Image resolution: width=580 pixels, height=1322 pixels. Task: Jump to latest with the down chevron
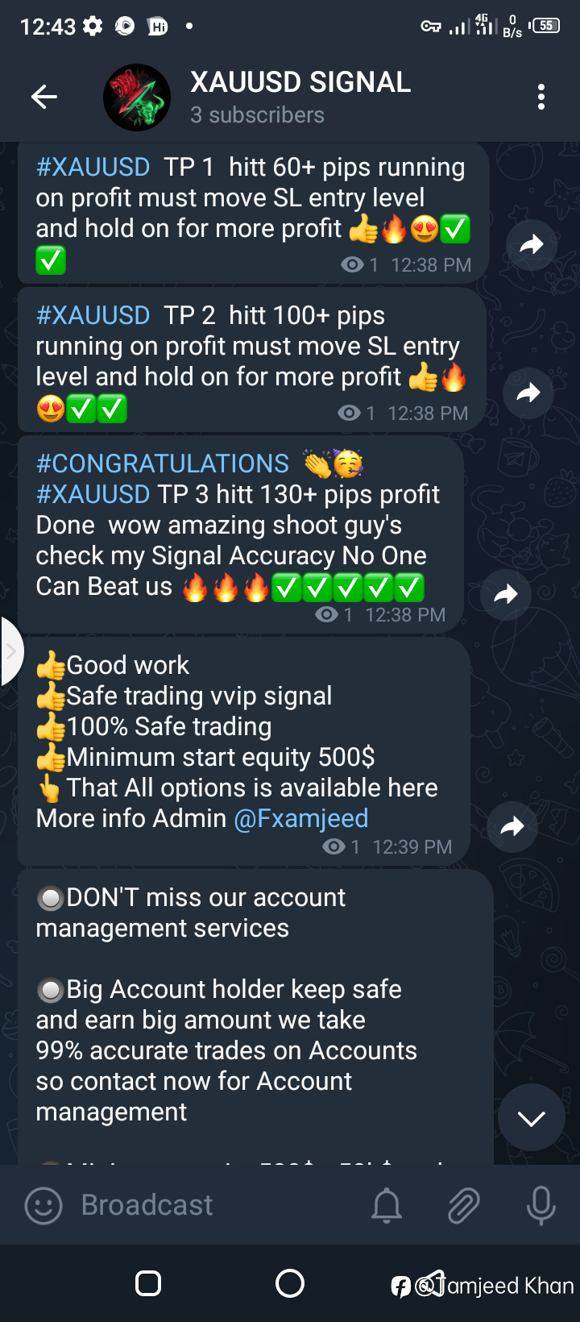[x=532, y=1118]
